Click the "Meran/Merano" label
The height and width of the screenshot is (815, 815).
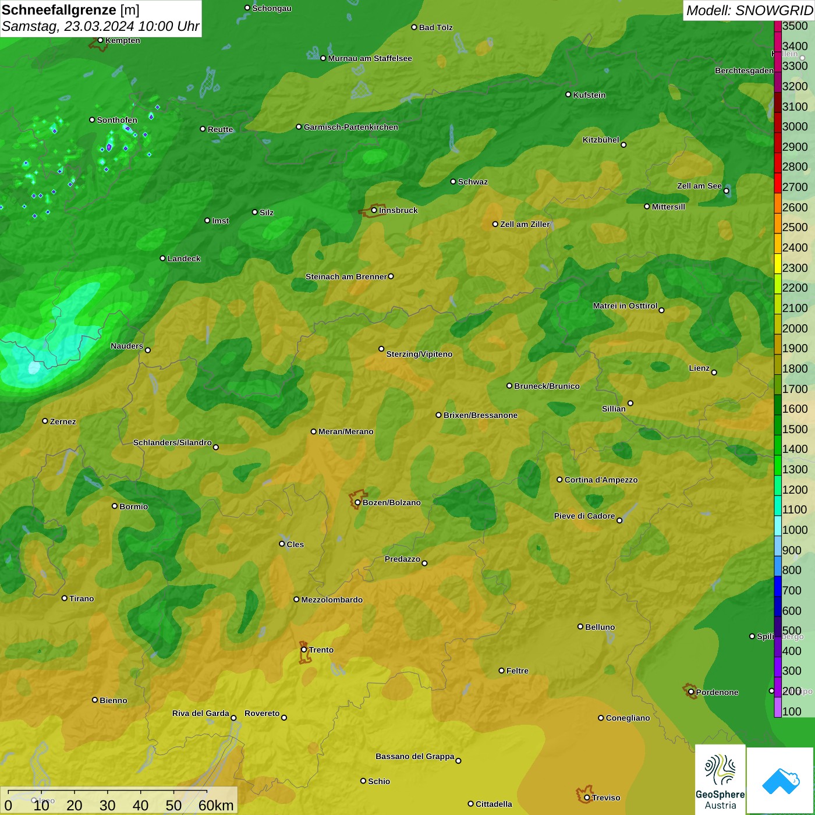tap(346, 431)
